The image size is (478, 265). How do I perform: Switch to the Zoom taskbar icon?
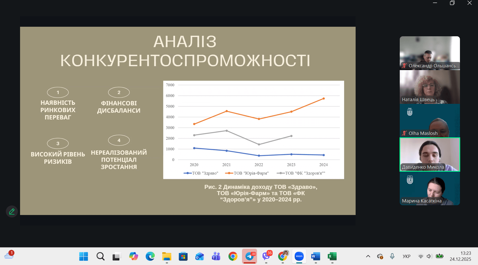[299, 256]
